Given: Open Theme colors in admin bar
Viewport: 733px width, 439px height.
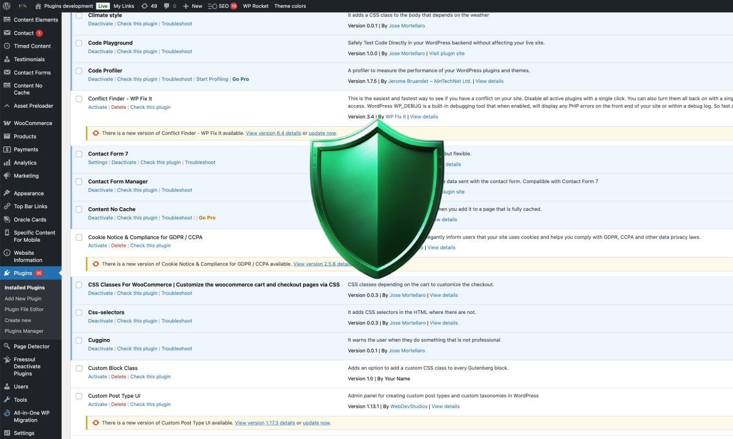Looking at the screenshot, I should click(x=290, y=6).
